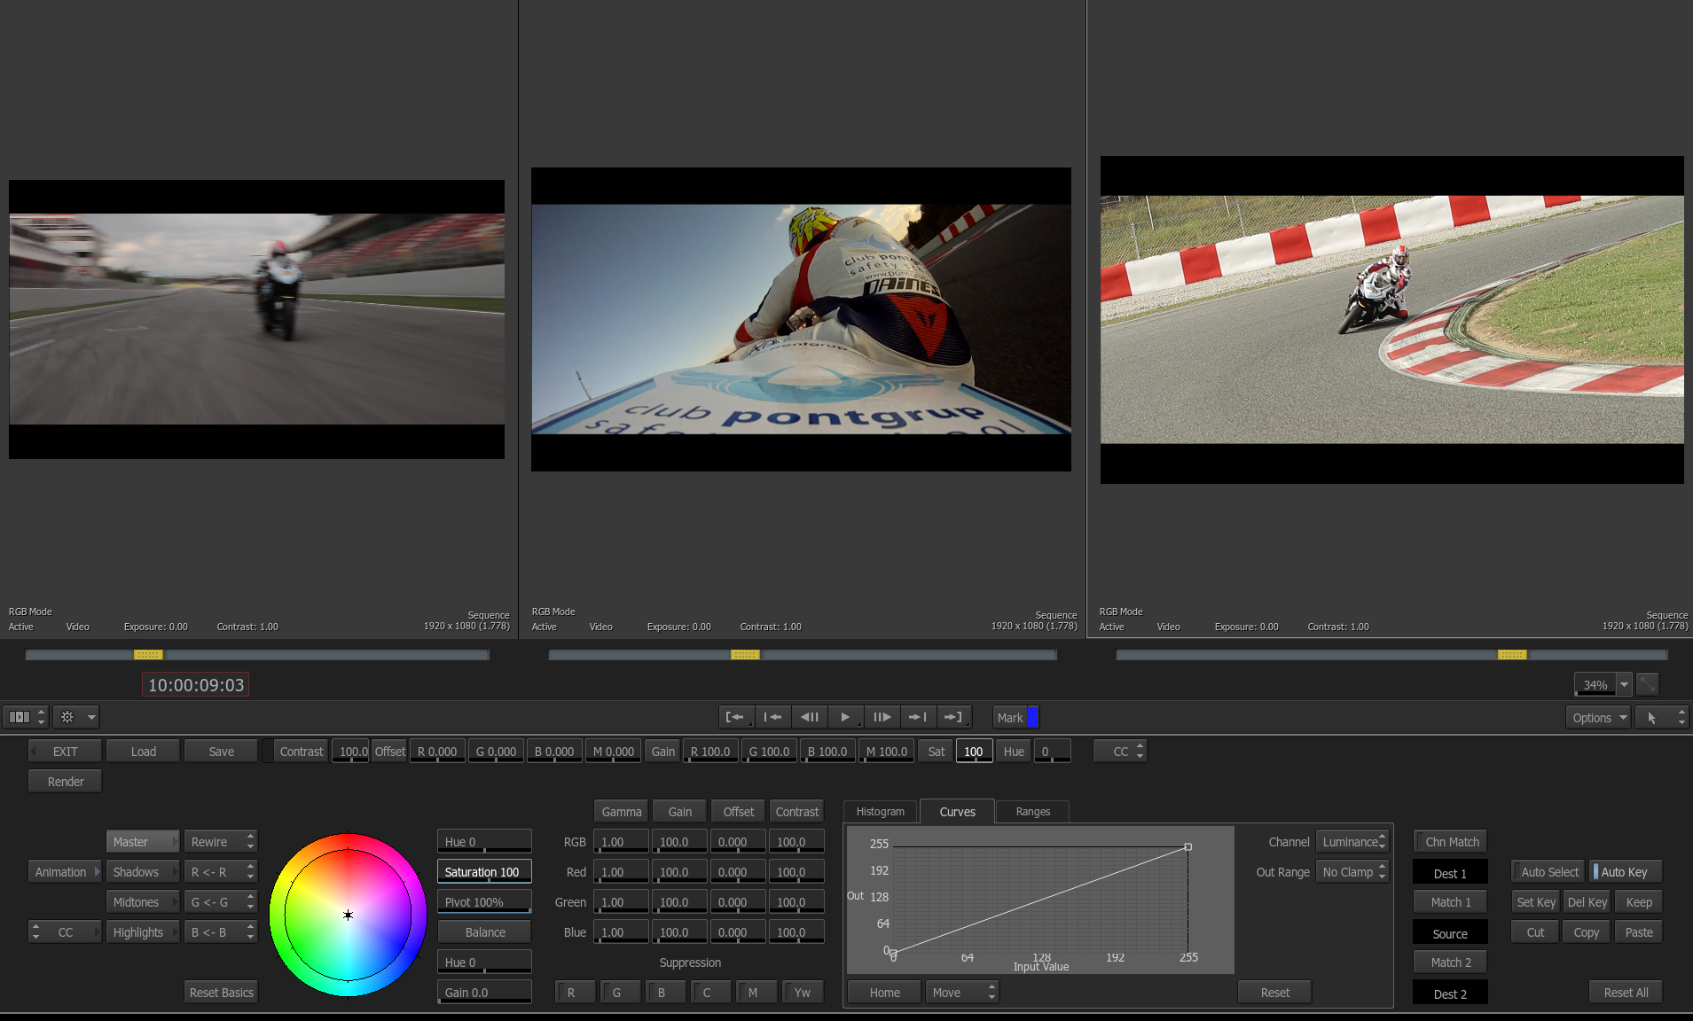Save the current color grade

click(221, 752)
